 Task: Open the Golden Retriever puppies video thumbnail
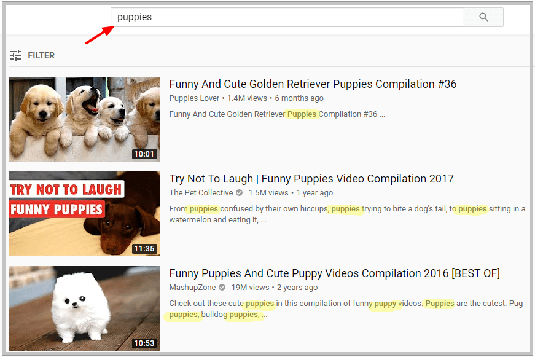pyautogui.click(x=84, y=119)
